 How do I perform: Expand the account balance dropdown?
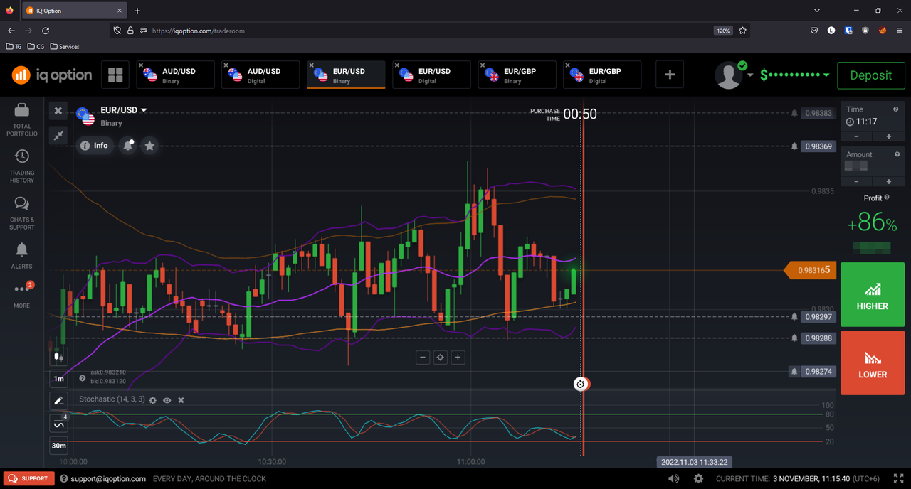point(826,75)
